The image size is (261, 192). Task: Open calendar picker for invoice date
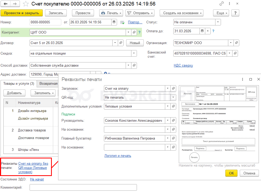pyautogui.click(x=114, y=22)
